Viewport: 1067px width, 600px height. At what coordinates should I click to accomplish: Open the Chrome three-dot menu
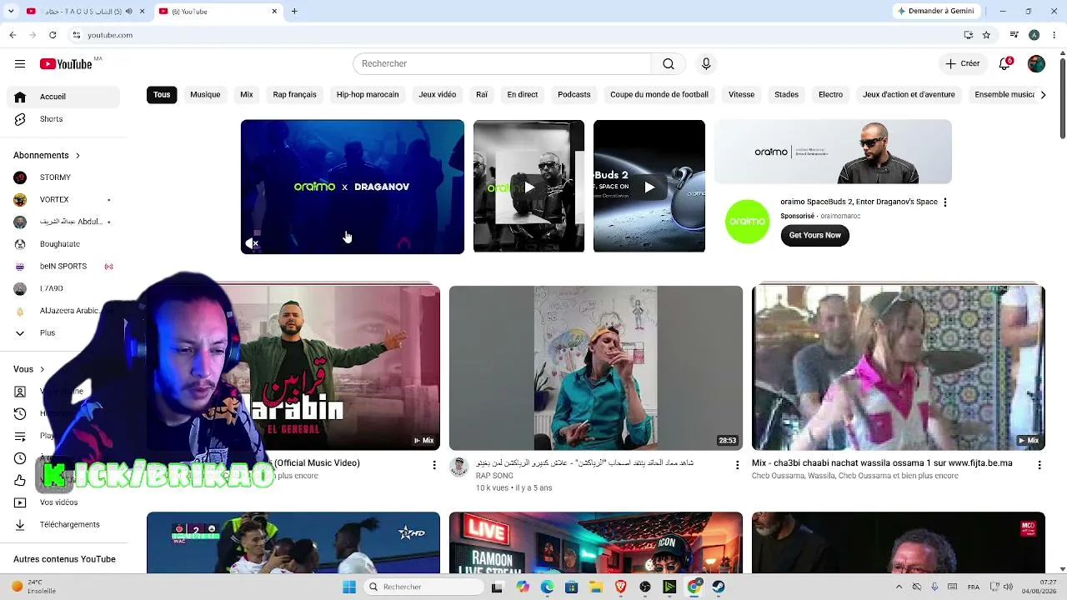tap(1053, 35)
